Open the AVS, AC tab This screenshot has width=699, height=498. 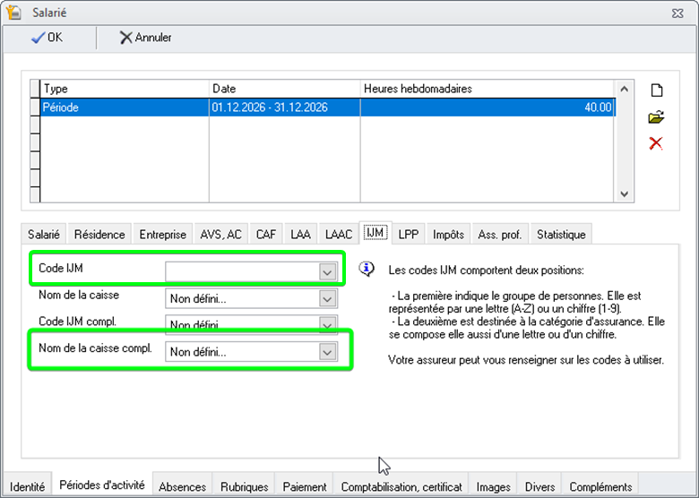[x=220, y=234]
